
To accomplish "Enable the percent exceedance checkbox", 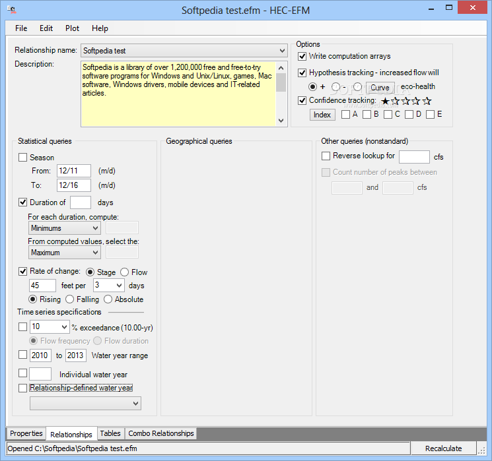I will (22, 327).
